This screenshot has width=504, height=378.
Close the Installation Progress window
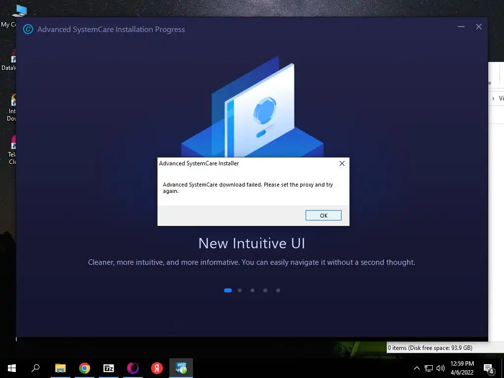(478, 27)
